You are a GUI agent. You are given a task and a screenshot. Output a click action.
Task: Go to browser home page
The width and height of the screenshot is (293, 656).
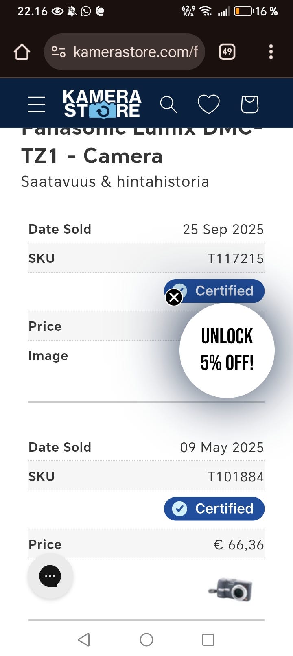tap(22, 52)
